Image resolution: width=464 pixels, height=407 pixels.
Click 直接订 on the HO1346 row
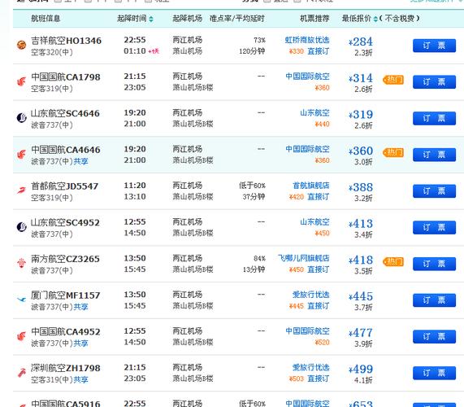pyautogui.click(x=319, y=51)
